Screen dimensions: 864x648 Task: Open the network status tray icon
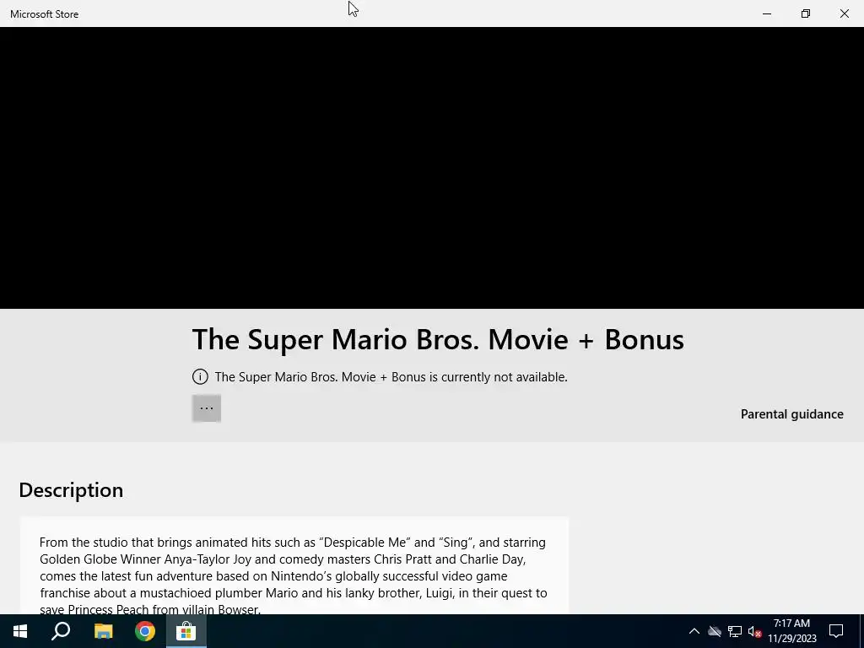[x=735, y=631]
